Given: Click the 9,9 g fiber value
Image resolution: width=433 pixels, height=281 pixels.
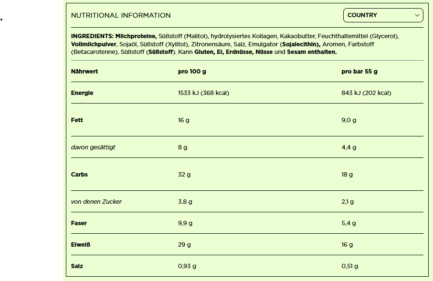Looking at the screenshot, I should 185,223.
